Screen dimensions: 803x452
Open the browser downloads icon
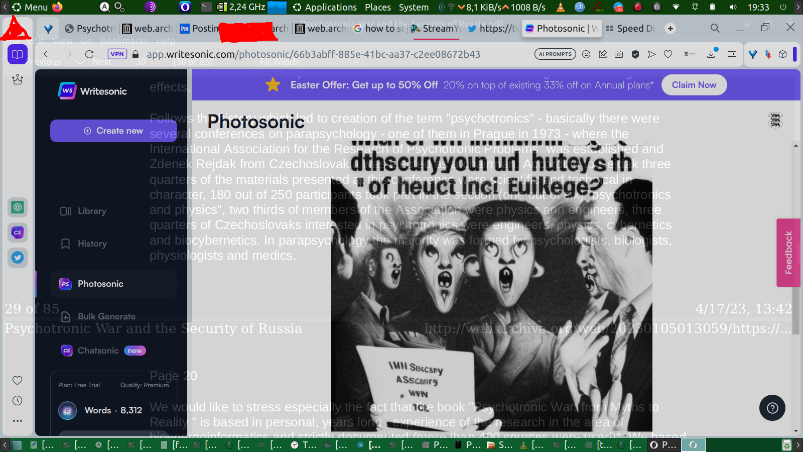[x=712, y=54]
